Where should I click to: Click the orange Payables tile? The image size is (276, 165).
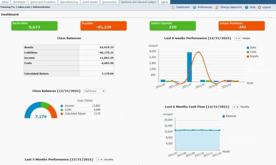(103, 26)
